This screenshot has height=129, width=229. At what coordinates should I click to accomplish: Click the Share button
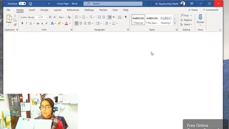[193, 10]
